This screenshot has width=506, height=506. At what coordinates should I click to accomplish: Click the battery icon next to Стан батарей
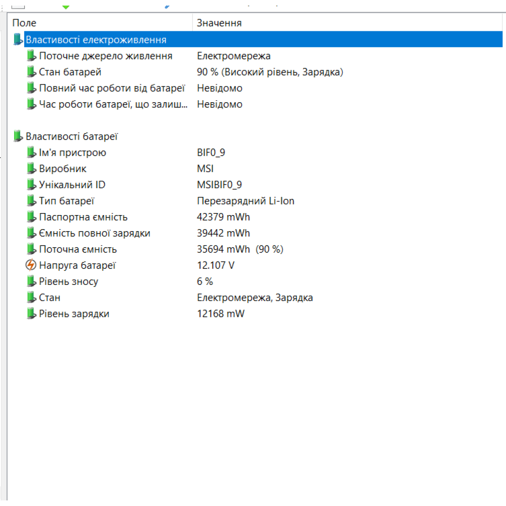[x=31, y=72]
